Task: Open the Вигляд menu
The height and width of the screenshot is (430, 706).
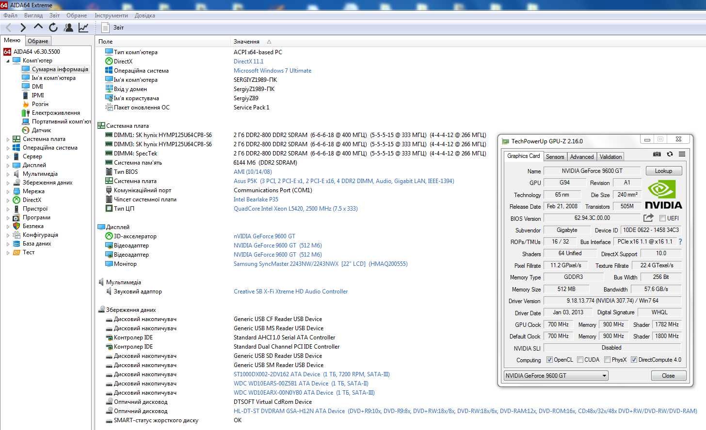Action: click(x=33, y=15)
